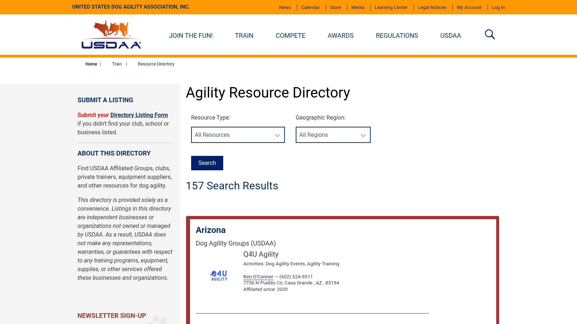The height and width of the screenshot is (324, 577).
Task: Click Log In in the top bar
Action: (498, 8)
